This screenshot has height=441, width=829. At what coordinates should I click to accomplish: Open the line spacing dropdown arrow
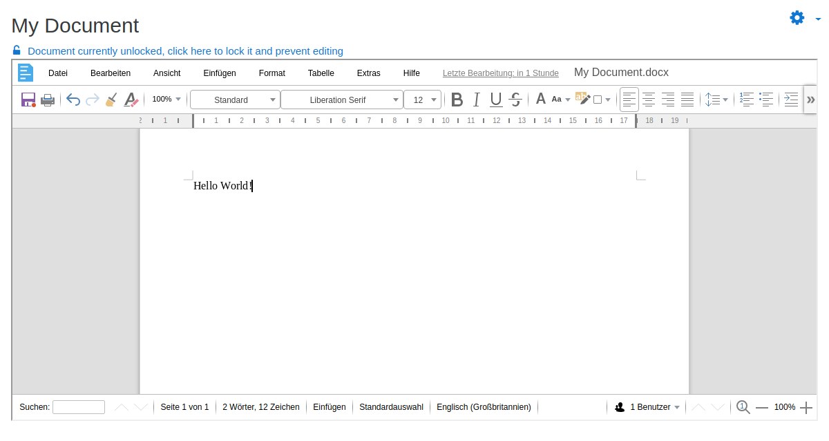(x=725, y=100)
